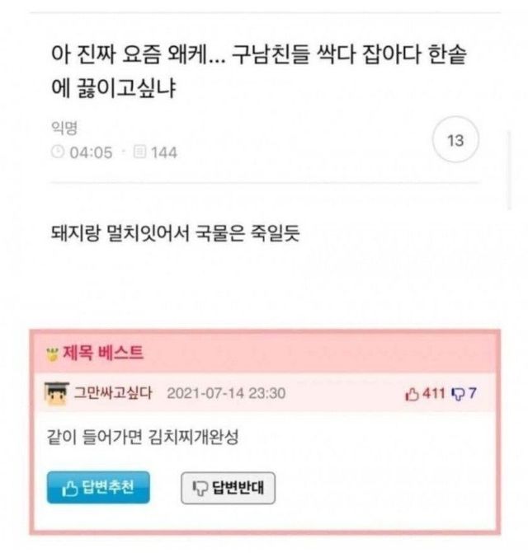Click the post body text 돼지랑 멀치잇어서
The height and width of the screenshot is (553, 528).
point(176,233)
